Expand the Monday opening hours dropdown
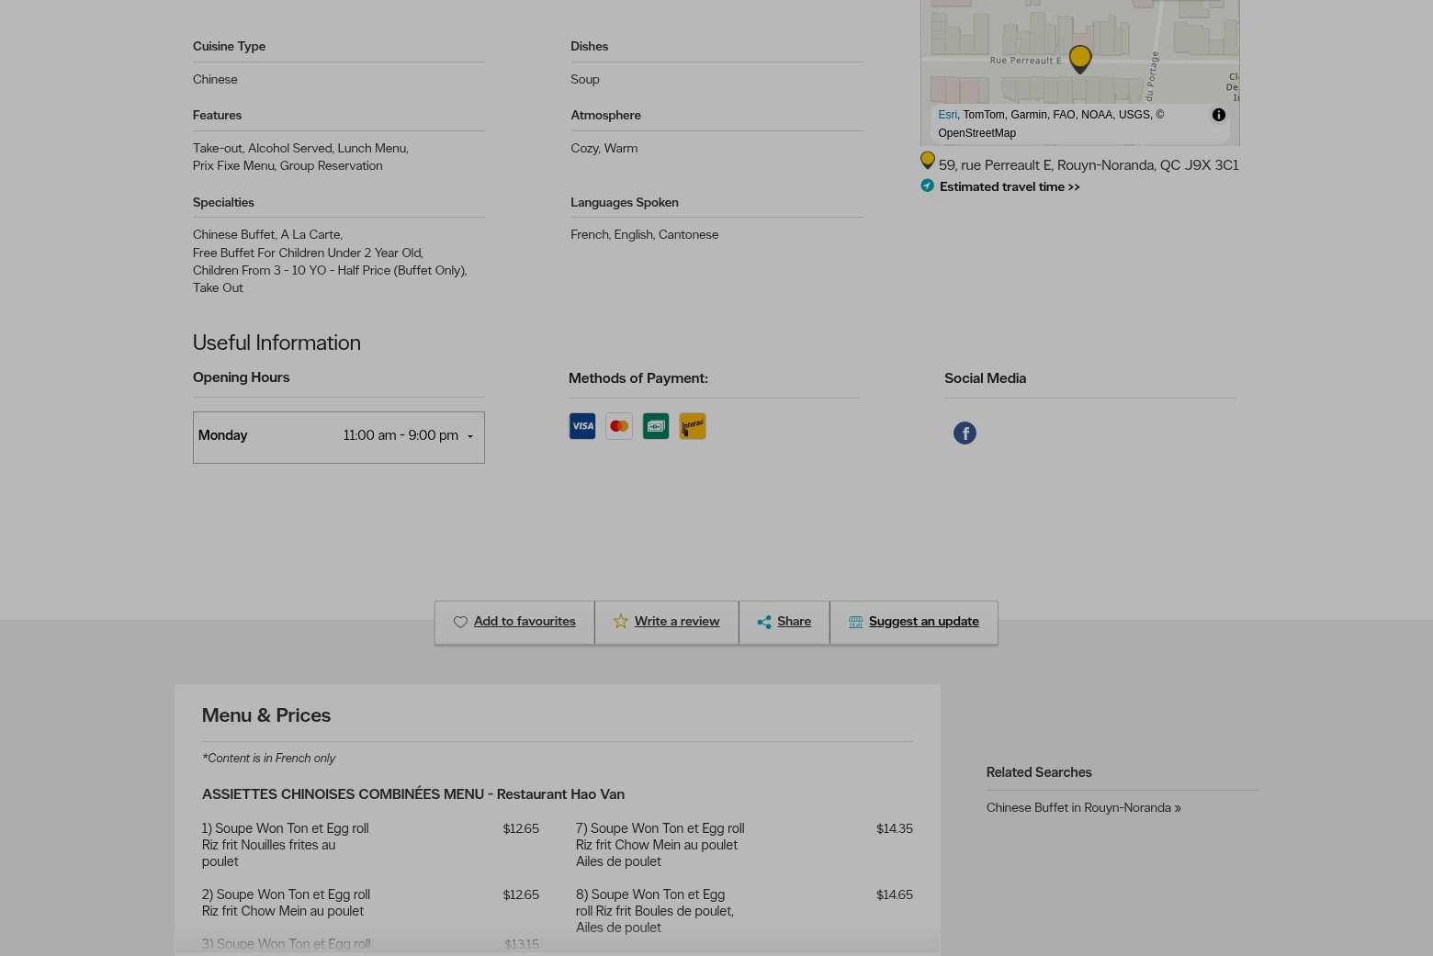 339,437
